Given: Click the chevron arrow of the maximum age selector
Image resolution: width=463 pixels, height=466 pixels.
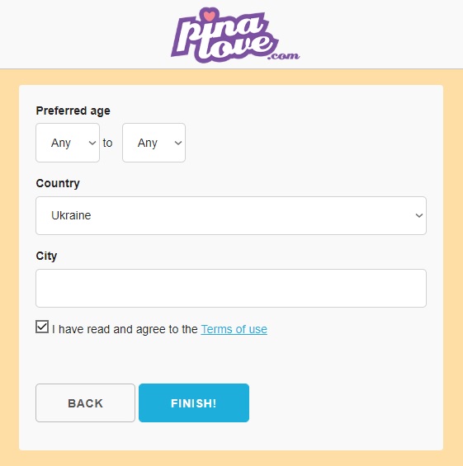Looking at the screenshot, I should click(178, 143).
